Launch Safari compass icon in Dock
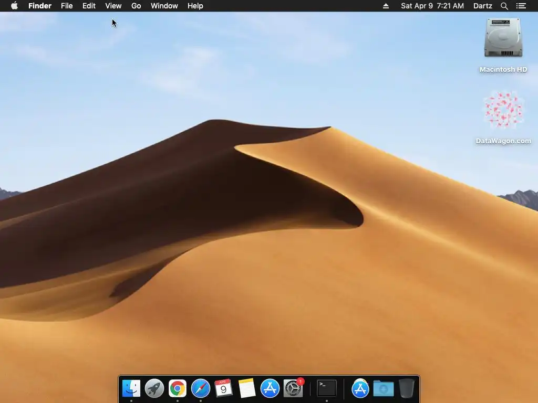Image resolution: width=538 pixels, height=403 pixels. click(200, 388)
